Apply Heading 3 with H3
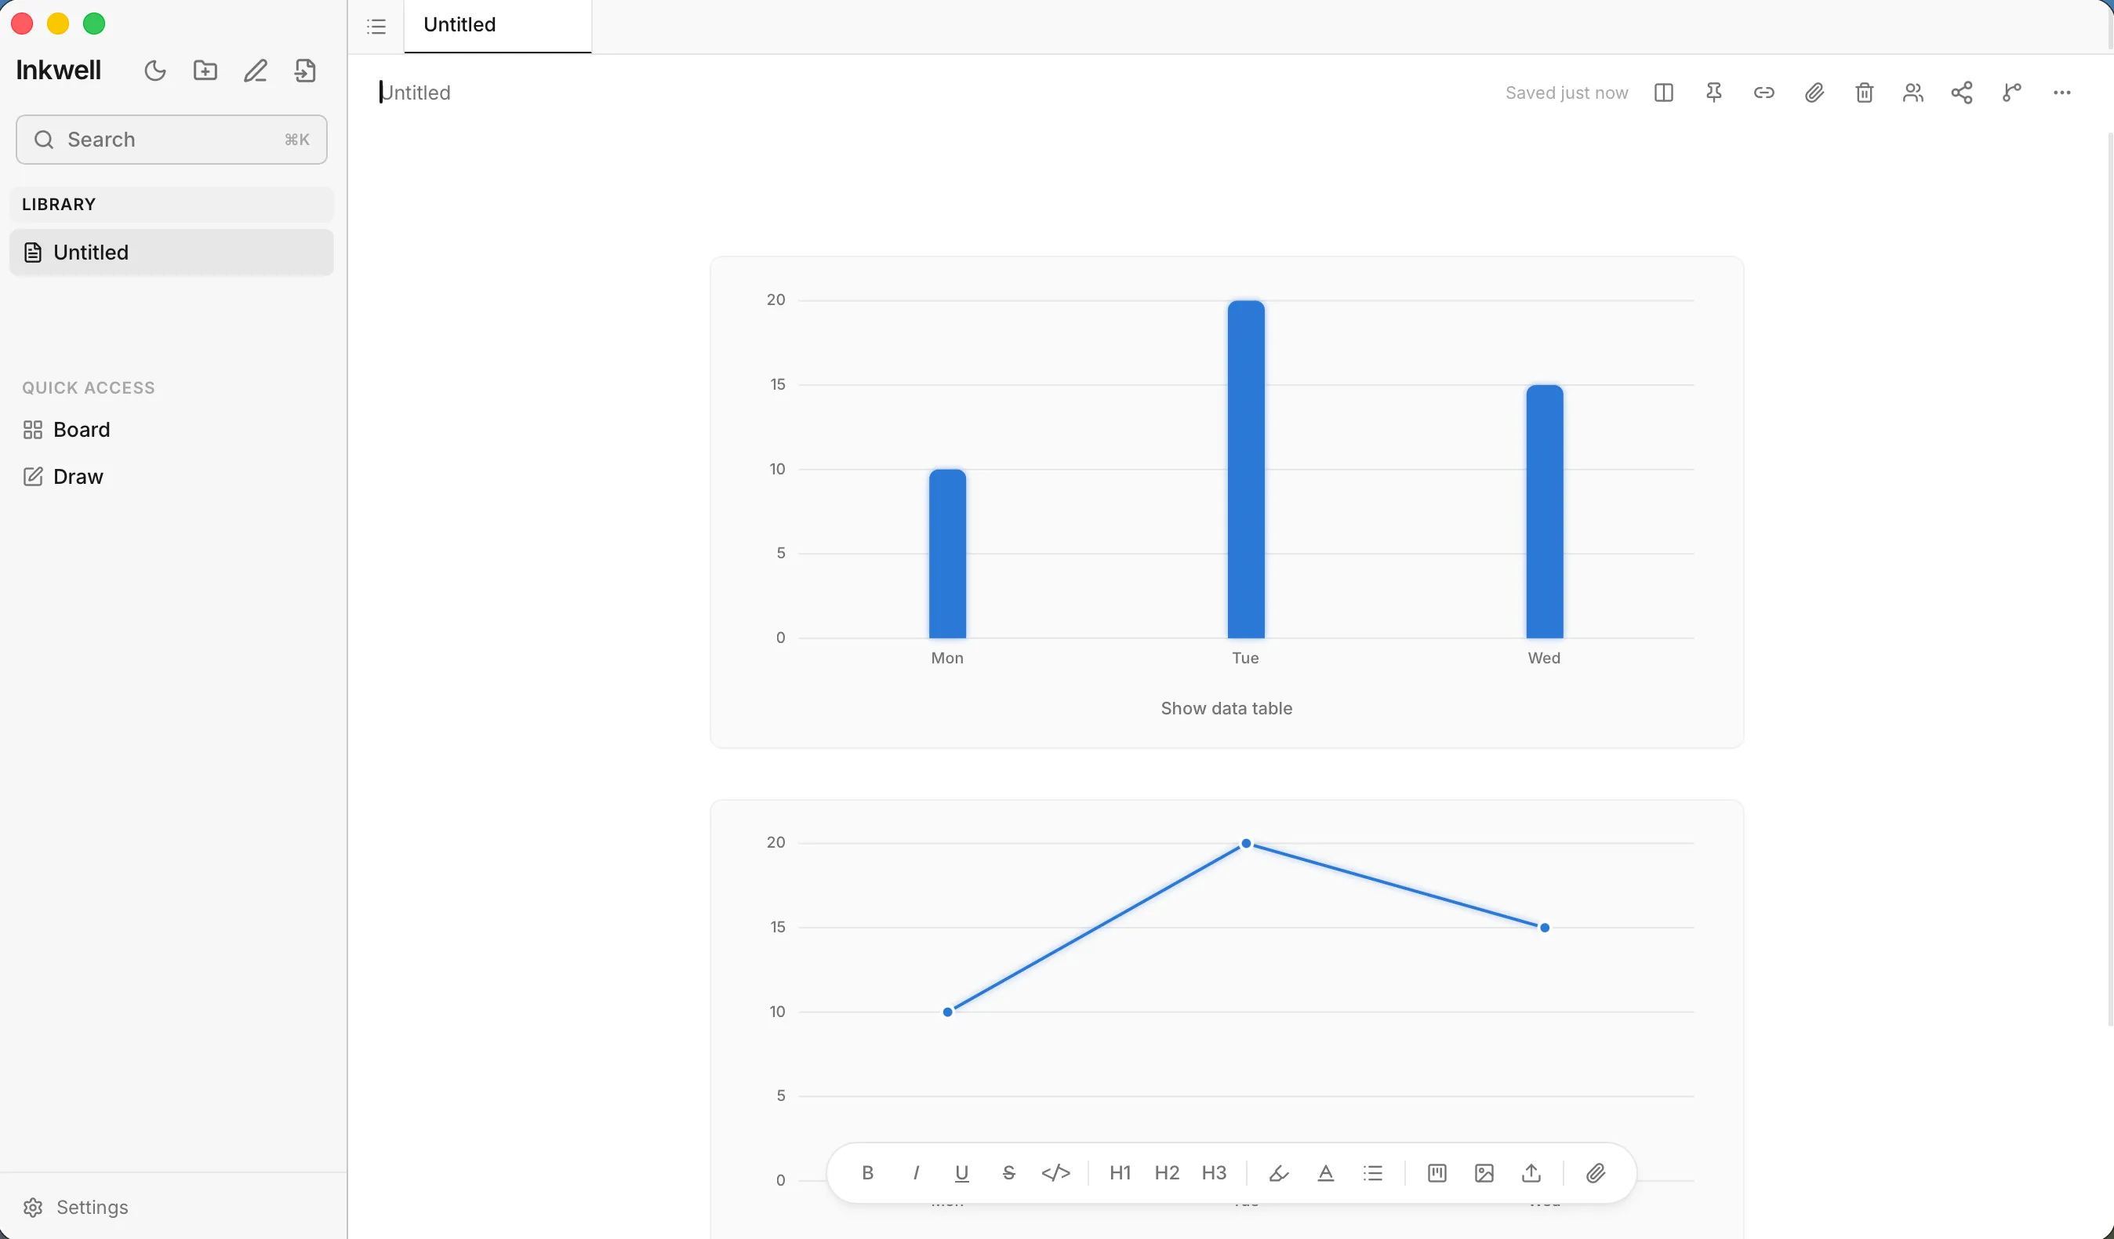2114x1239 pixels. point(1214,1172)
